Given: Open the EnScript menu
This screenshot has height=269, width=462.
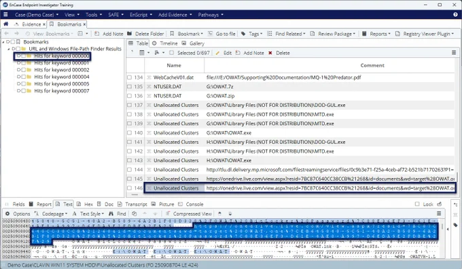Looking at the screenshot, I should [141, 14].
